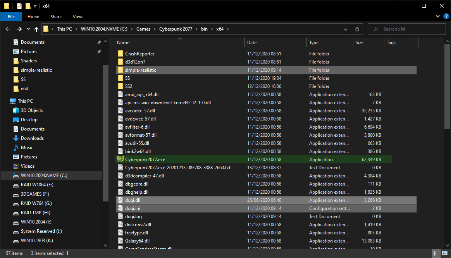Expand the ribbon with the chevron
This screenshot has height=258, width=451.
coord(437,16)
